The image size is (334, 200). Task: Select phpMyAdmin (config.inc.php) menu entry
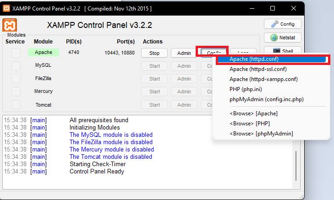tap(266, 99)
